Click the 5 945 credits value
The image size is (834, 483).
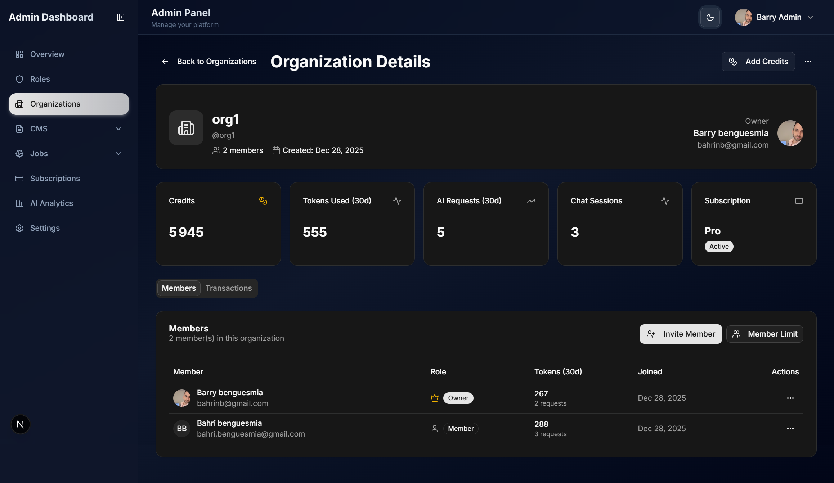(x=186, y=233)
